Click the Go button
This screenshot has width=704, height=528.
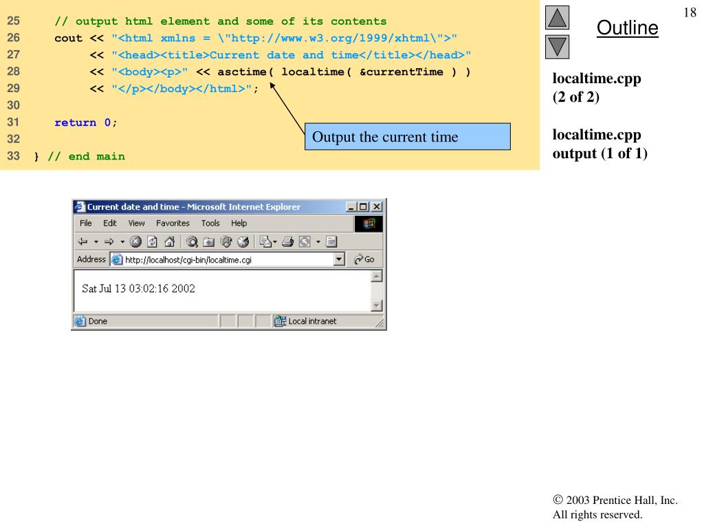pos(364,259)
